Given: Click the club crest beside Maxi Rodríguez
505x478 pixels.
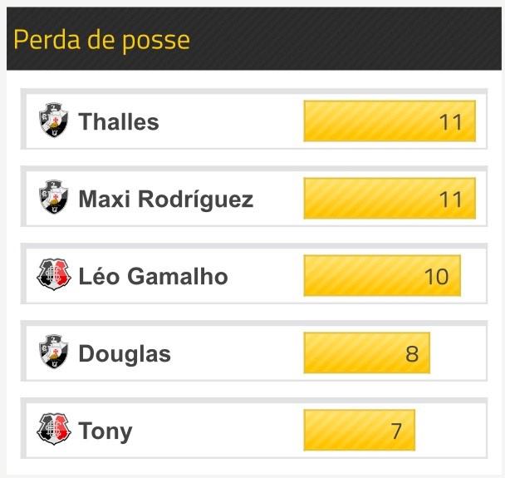Looking at the screenshot, I should [55, 199].
